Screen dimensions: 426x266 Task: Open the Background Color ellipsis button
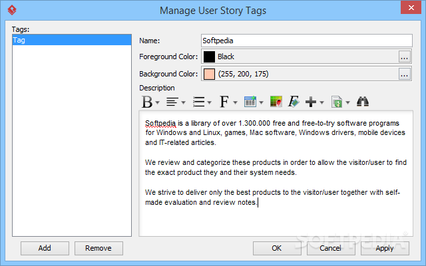click(405, 74)
